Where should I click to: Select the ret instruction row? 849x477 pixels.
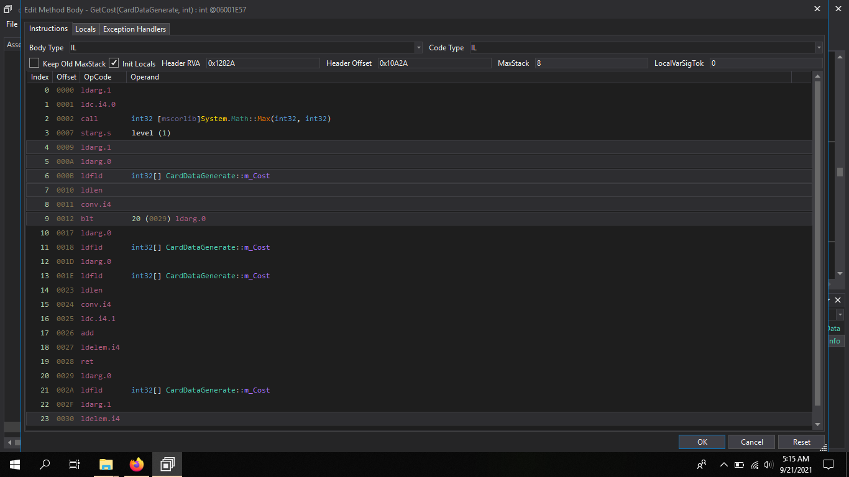(x=419, y=361)
